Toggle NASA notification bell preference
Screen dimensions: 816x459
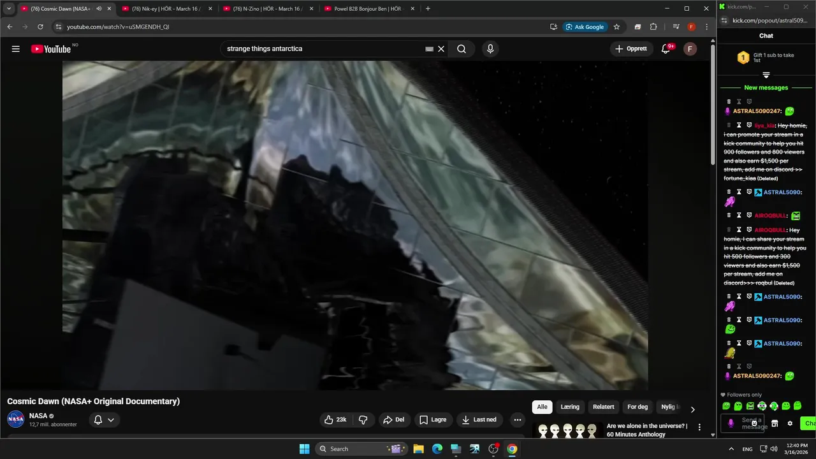click(104, 419)
